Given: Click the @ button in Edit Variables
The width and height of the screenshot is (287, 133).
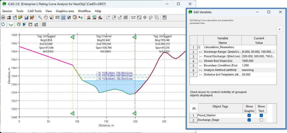Looking at the screenshot, I should tap(280, 29).
